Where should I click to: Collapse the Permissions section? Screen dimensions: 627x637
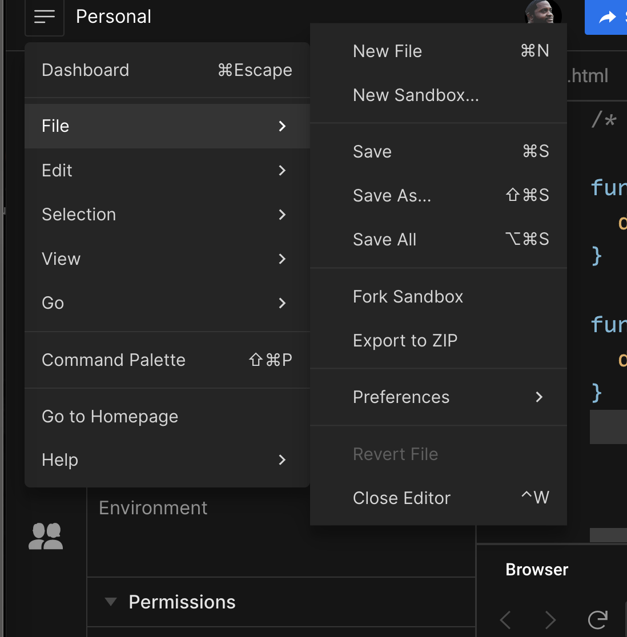pyautogui.click(x=111, y=602)
